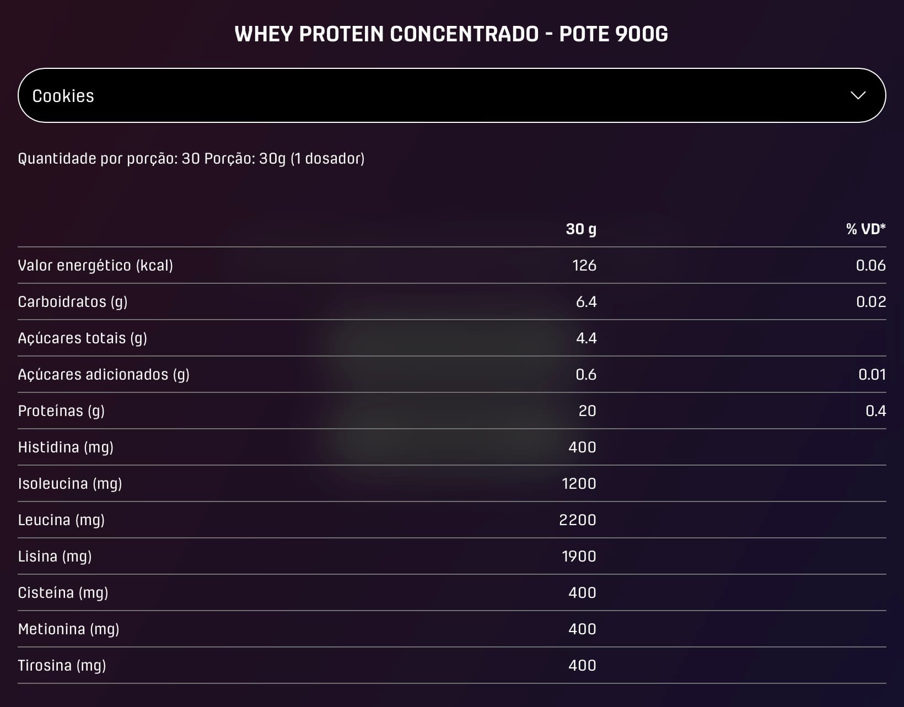Select the Isoleucina (mg) row label
This screenshot has height=707, width=904.
pos(70,484)
